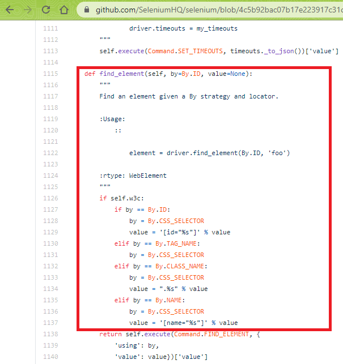Reload the page with refresh icon
The image size is (343, 364).
(46, 10)
